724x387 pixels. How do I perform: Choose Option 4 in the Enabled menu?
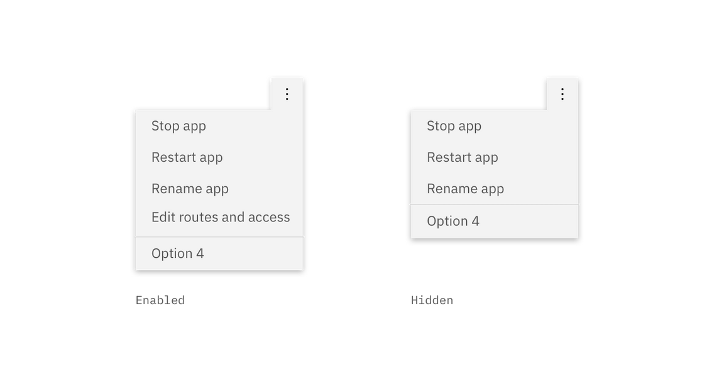pos(219,253)
